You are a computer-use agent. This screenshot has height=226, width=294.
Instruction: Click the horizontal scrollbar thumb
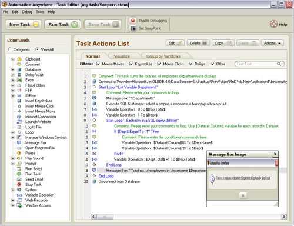coord(105,217)
